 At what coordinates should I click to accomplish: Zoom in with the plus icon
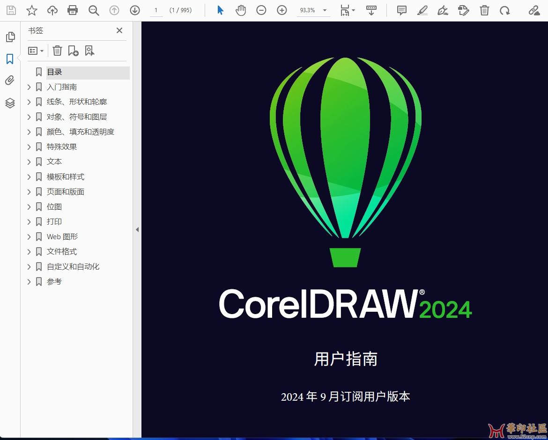pos(281,10)
